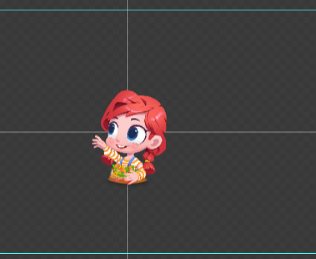Click the bottom cyan guide line
The width and height of the screenshot is (316, 259).
(158, 253)
